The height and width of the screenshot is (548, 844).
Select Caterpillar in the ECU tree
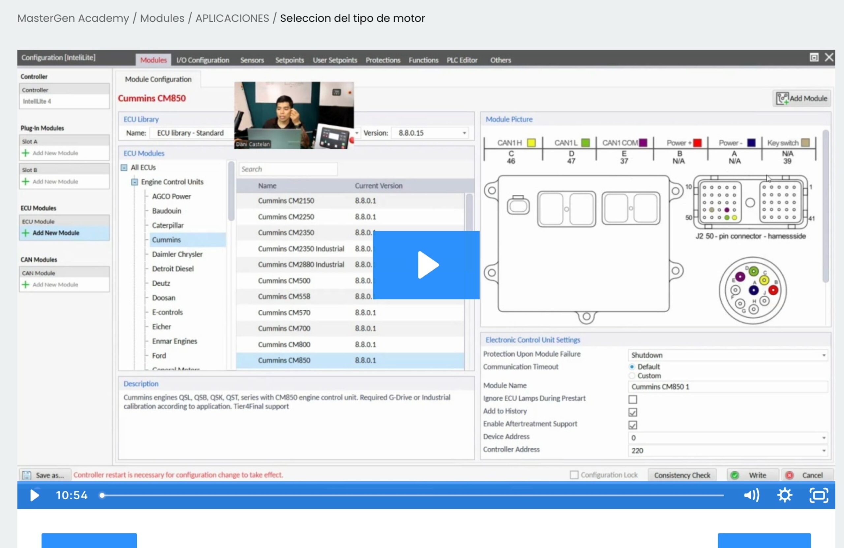pyautogui.click(x=168, y=225)
